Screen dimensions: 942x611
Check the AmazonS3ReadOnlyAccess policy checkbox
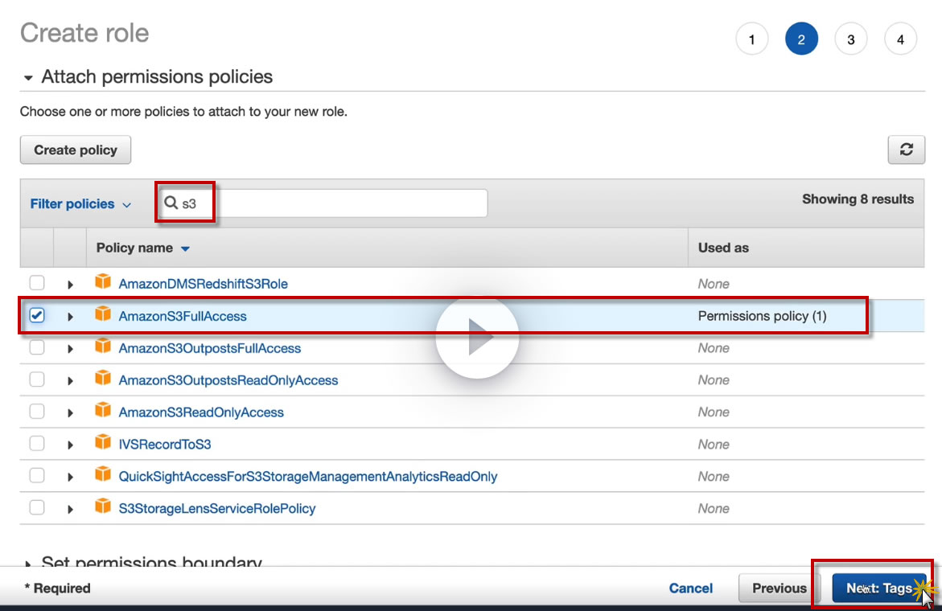point(37,412)
